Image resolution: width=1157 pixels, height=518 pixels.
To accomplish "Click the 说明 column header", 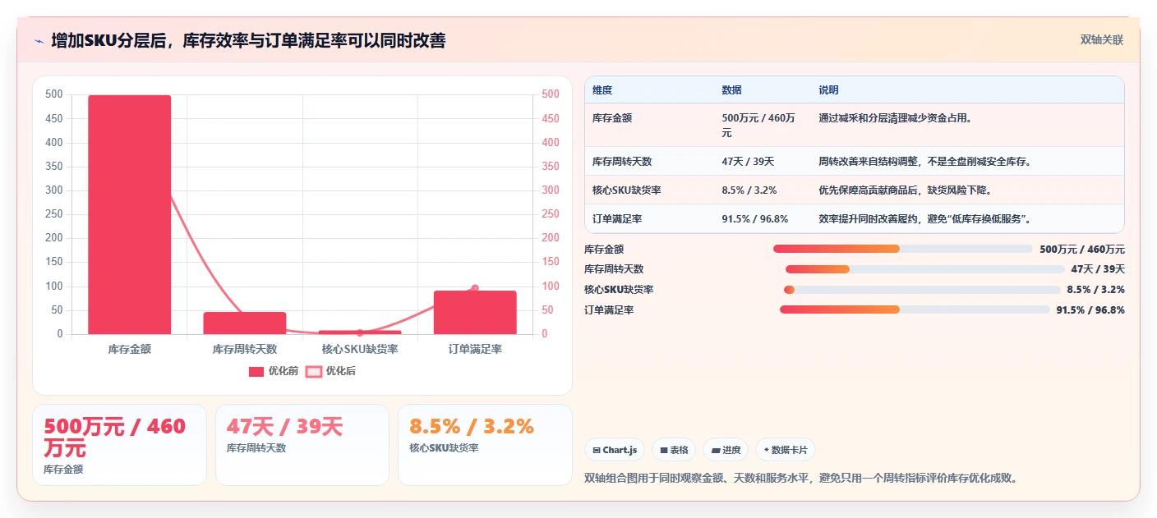I will coord(828,90).
